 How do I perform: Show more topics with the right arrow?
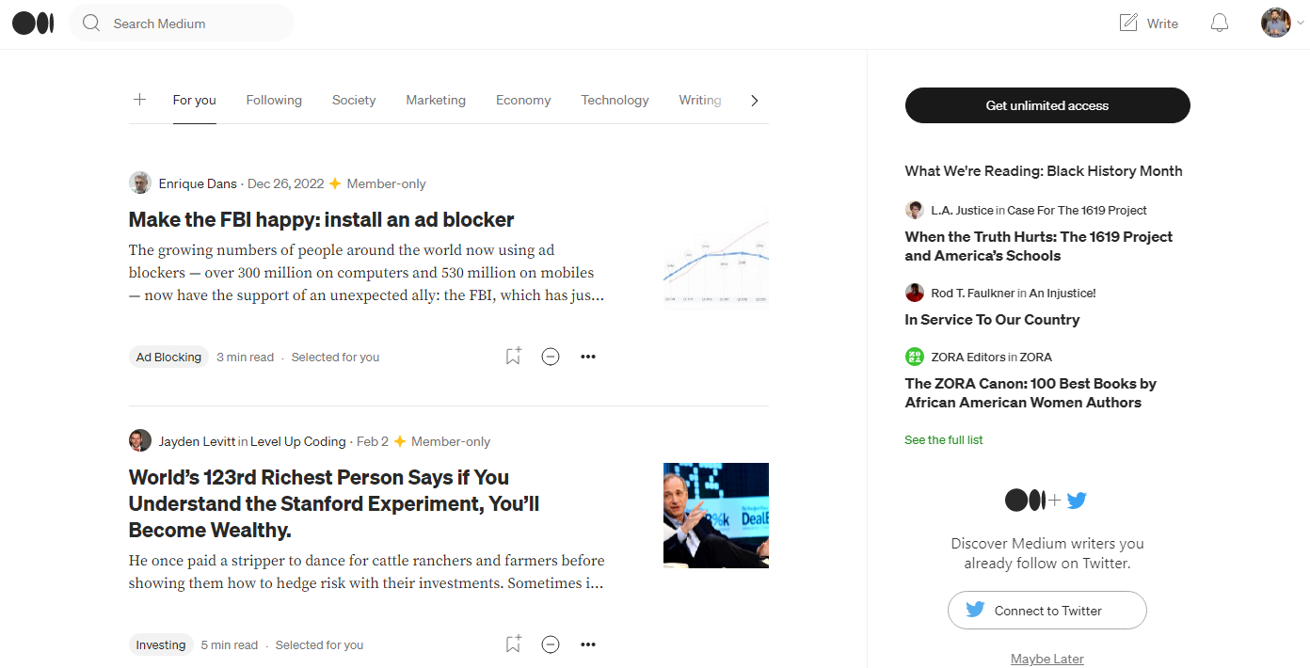point(754,101)
